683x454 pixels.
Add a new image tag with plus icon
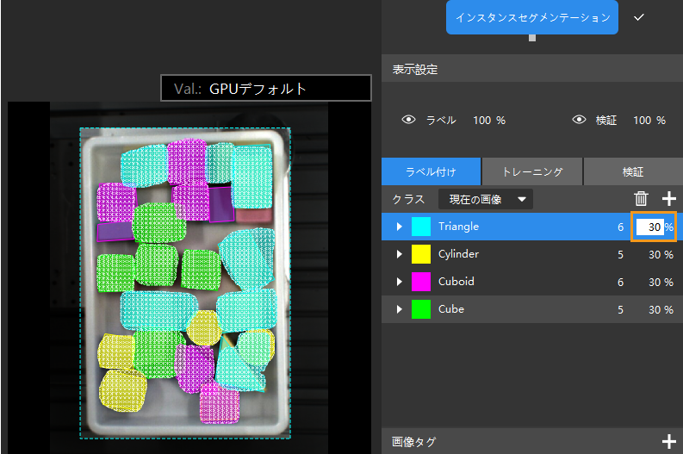pyautogui.click(x=669, y=442)
